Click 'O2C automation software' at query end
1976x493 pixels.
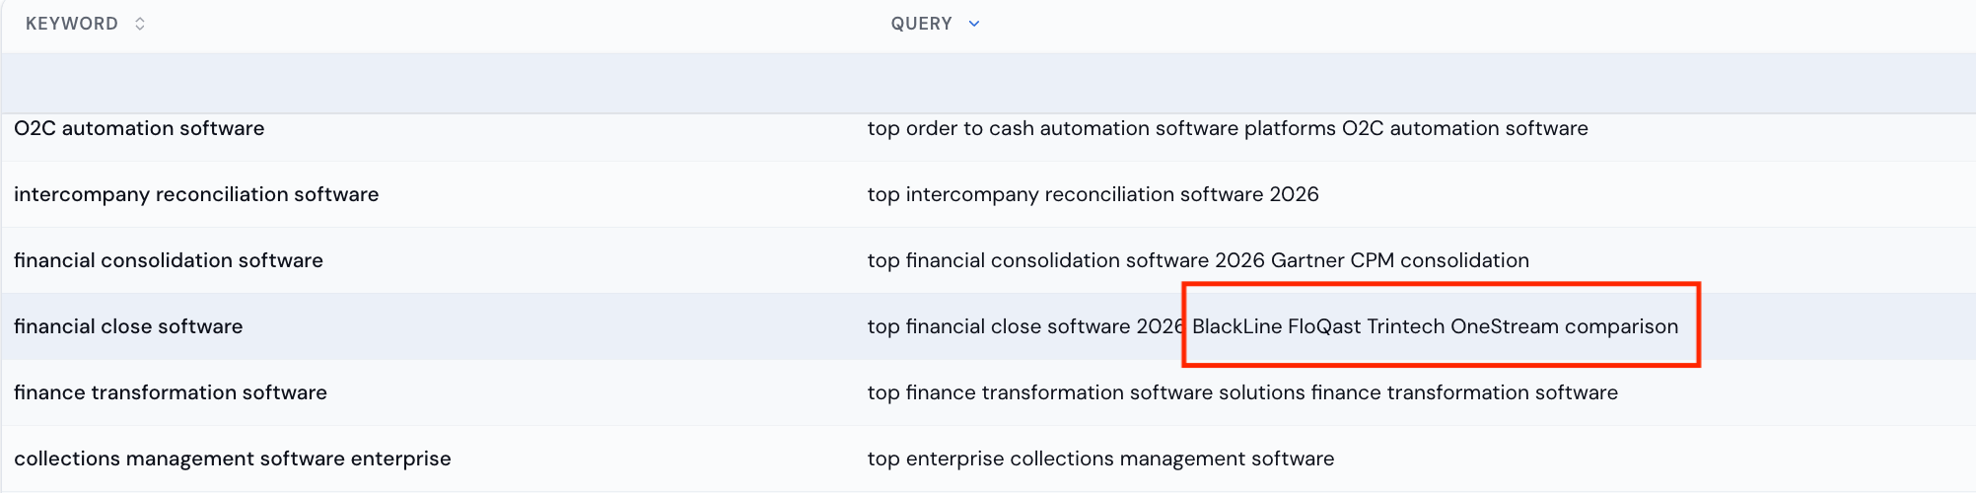[x=1465, y=128]
